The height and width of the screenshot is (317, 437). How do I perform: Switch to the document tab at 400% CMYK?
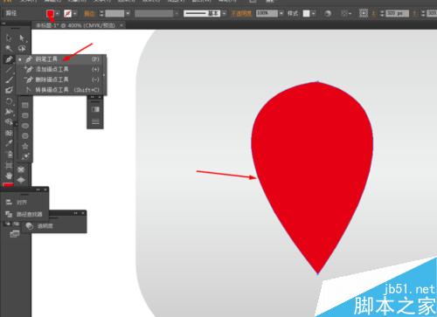pyautogui.click(x=75, y=25)
